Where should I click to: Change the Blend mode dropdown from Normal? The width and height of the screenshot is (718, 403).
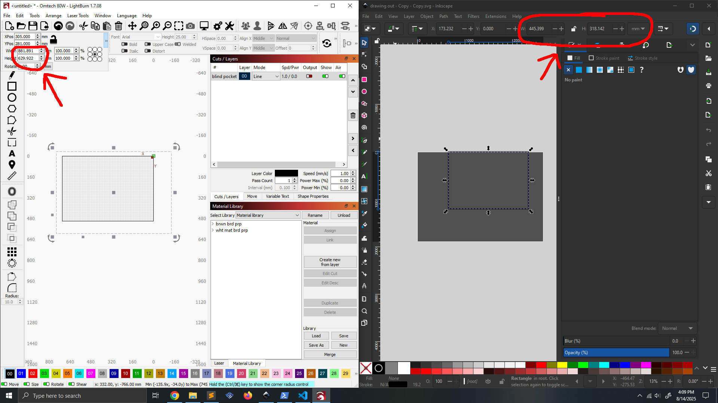[x=677, y=328]
